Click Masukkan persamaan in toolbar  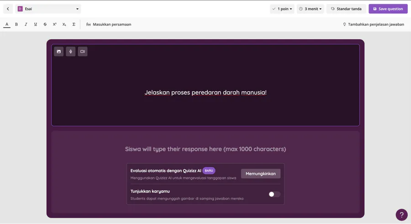109,24
